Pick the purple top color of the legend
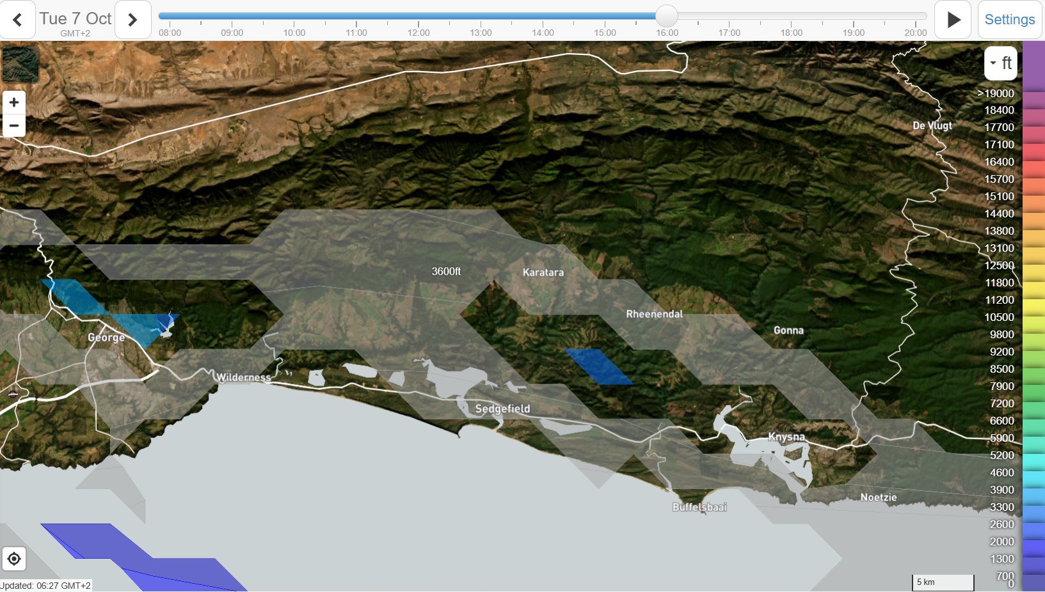Viewport: 1045px width, 592px height. (x=1033, y=64)
